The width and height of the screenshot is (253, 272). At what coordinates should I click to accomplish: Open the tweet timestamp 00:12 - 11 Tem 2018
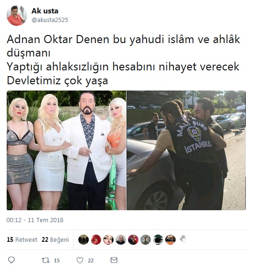35,220
